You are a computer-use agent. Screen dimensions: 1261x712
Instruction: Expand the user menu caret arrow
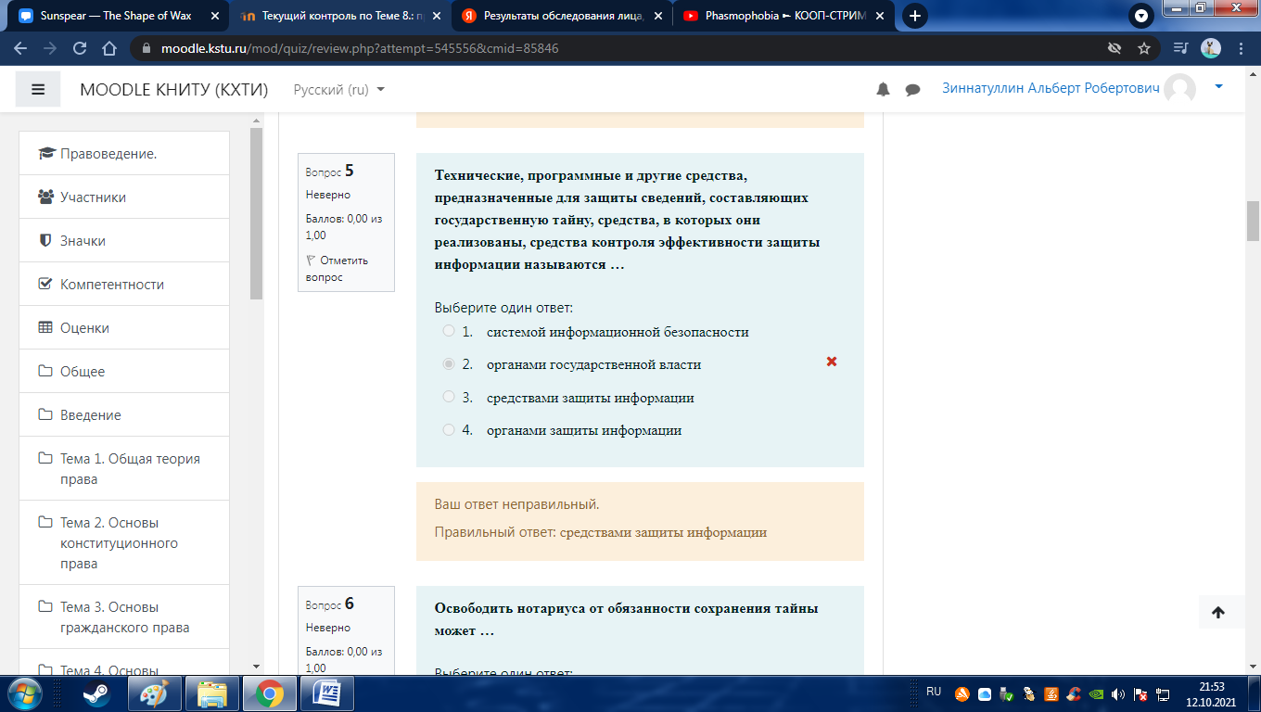tap(1218, 86)
